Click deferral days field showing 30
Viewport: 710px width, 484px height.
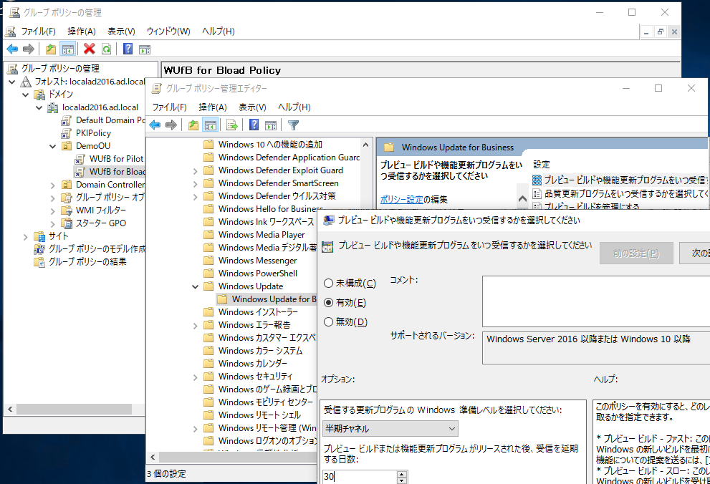(x=360, y=476)
